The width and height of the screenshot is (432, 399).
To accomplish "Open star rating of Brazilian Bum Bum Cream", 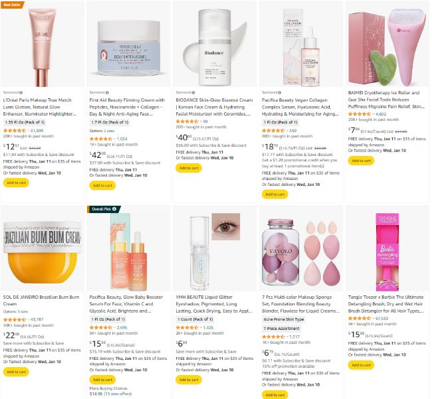I will coord(15,319).
